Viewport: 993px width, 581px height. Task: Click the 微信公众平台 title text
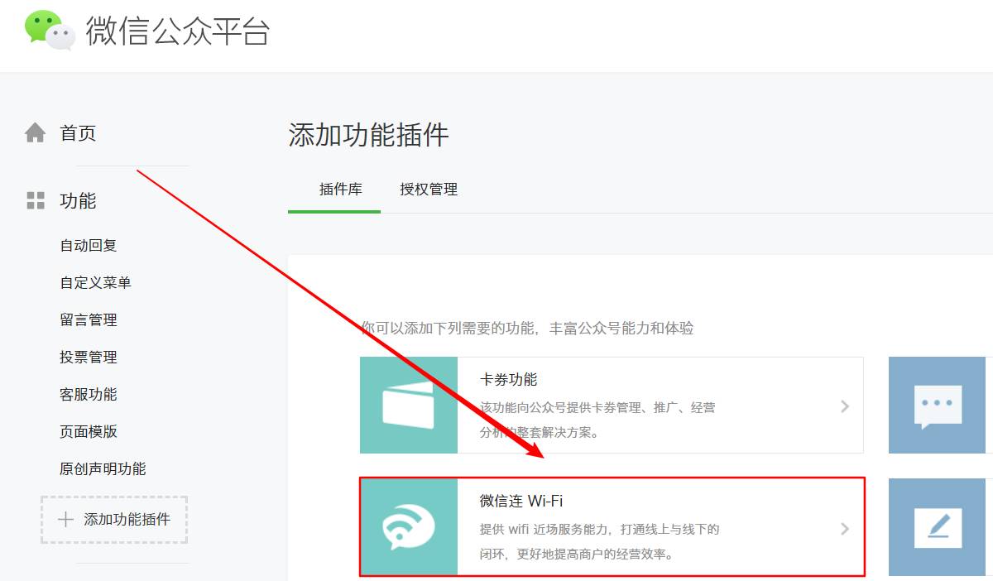tap(178, 31)
